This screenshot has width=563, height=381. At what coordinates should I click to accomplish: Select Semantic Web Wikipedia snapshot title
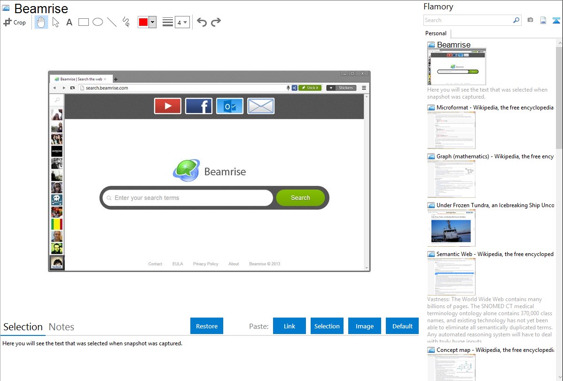495,254
